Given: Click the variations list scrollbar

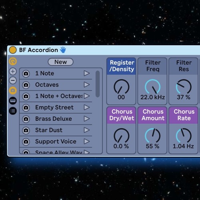Looking at the screenshot, I should (x=98, y=84).
